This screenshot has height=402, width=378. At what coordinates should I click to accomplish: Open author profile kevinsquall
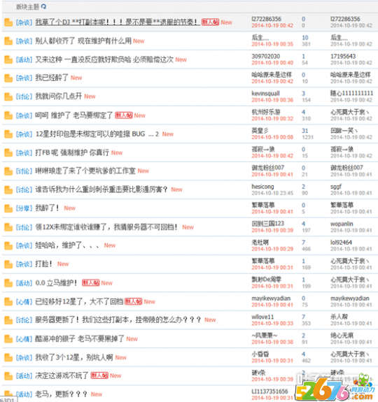265,94
